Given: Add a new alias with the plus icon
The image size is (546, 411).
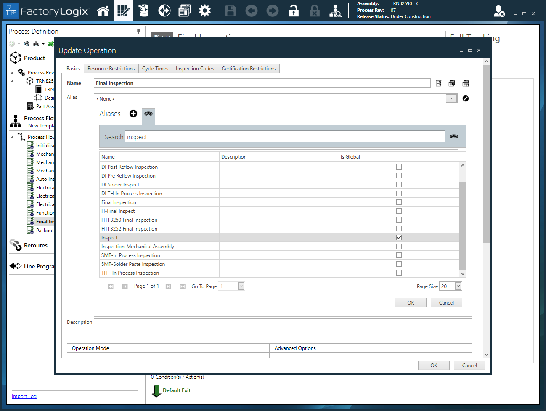Looking at the screenshot, I should tap(133, 113).
